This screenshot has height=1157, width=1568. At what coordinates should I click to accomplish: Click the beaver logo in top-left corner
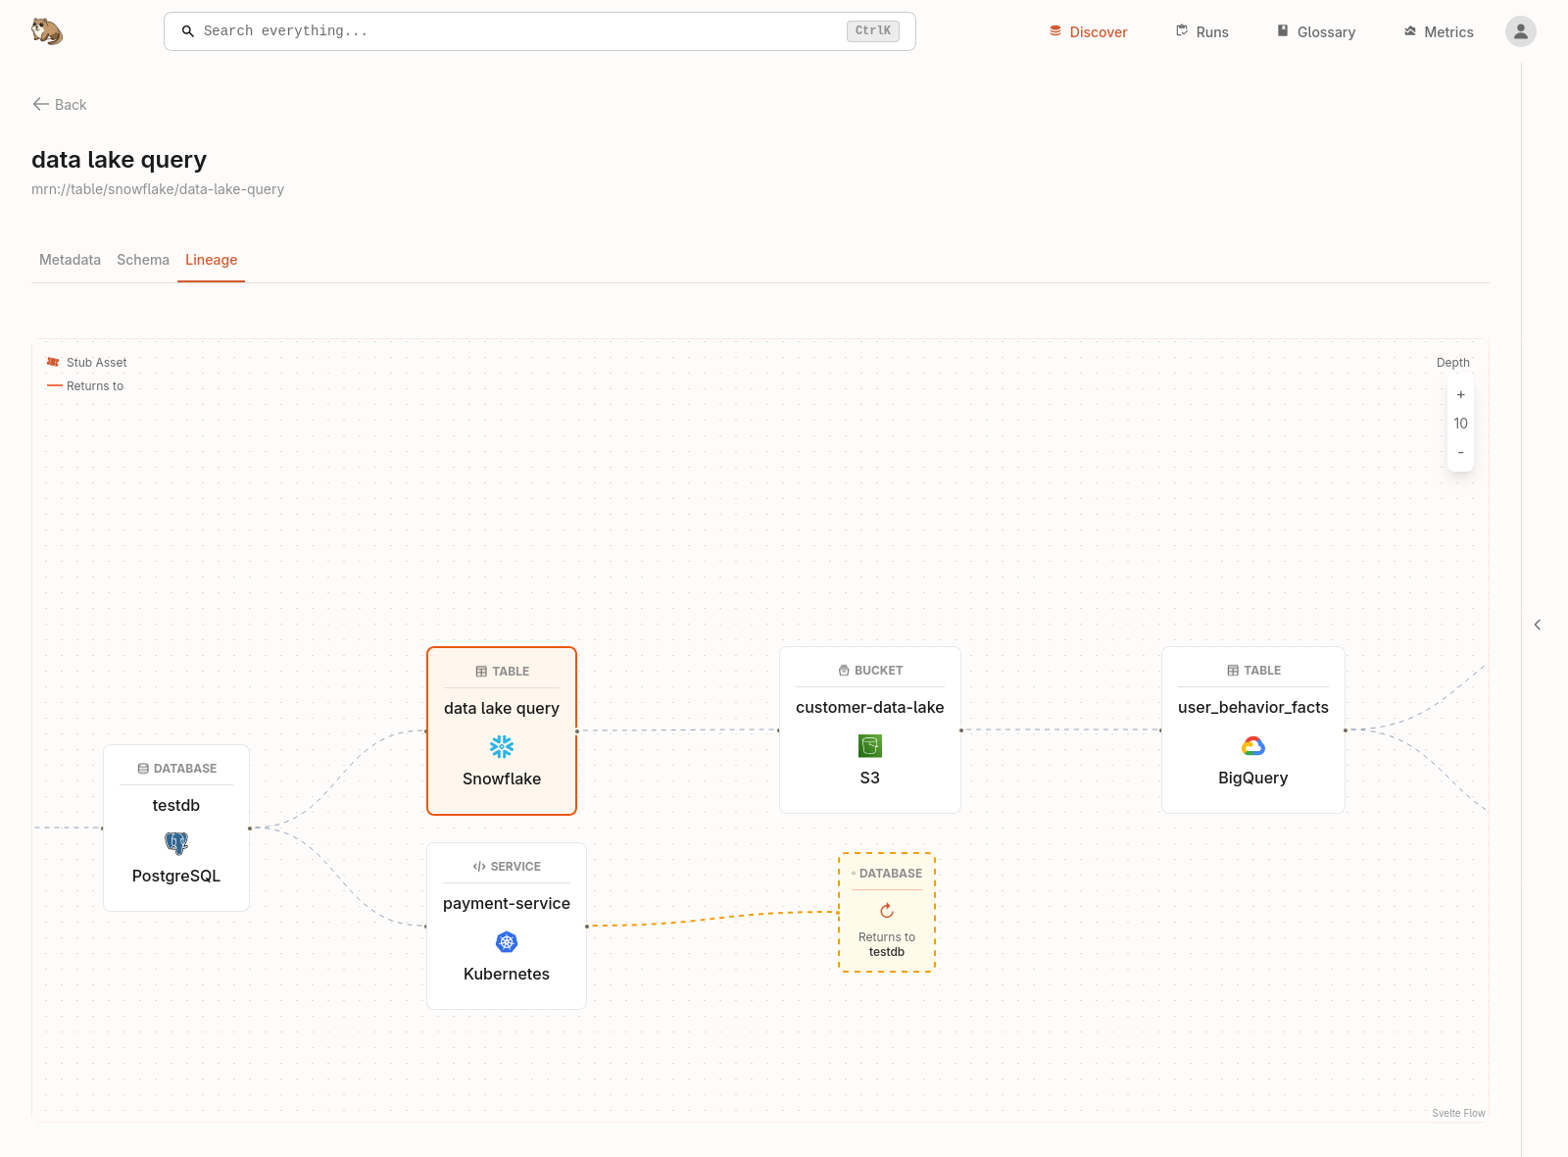pyautogui.click(x=46, y=30)
